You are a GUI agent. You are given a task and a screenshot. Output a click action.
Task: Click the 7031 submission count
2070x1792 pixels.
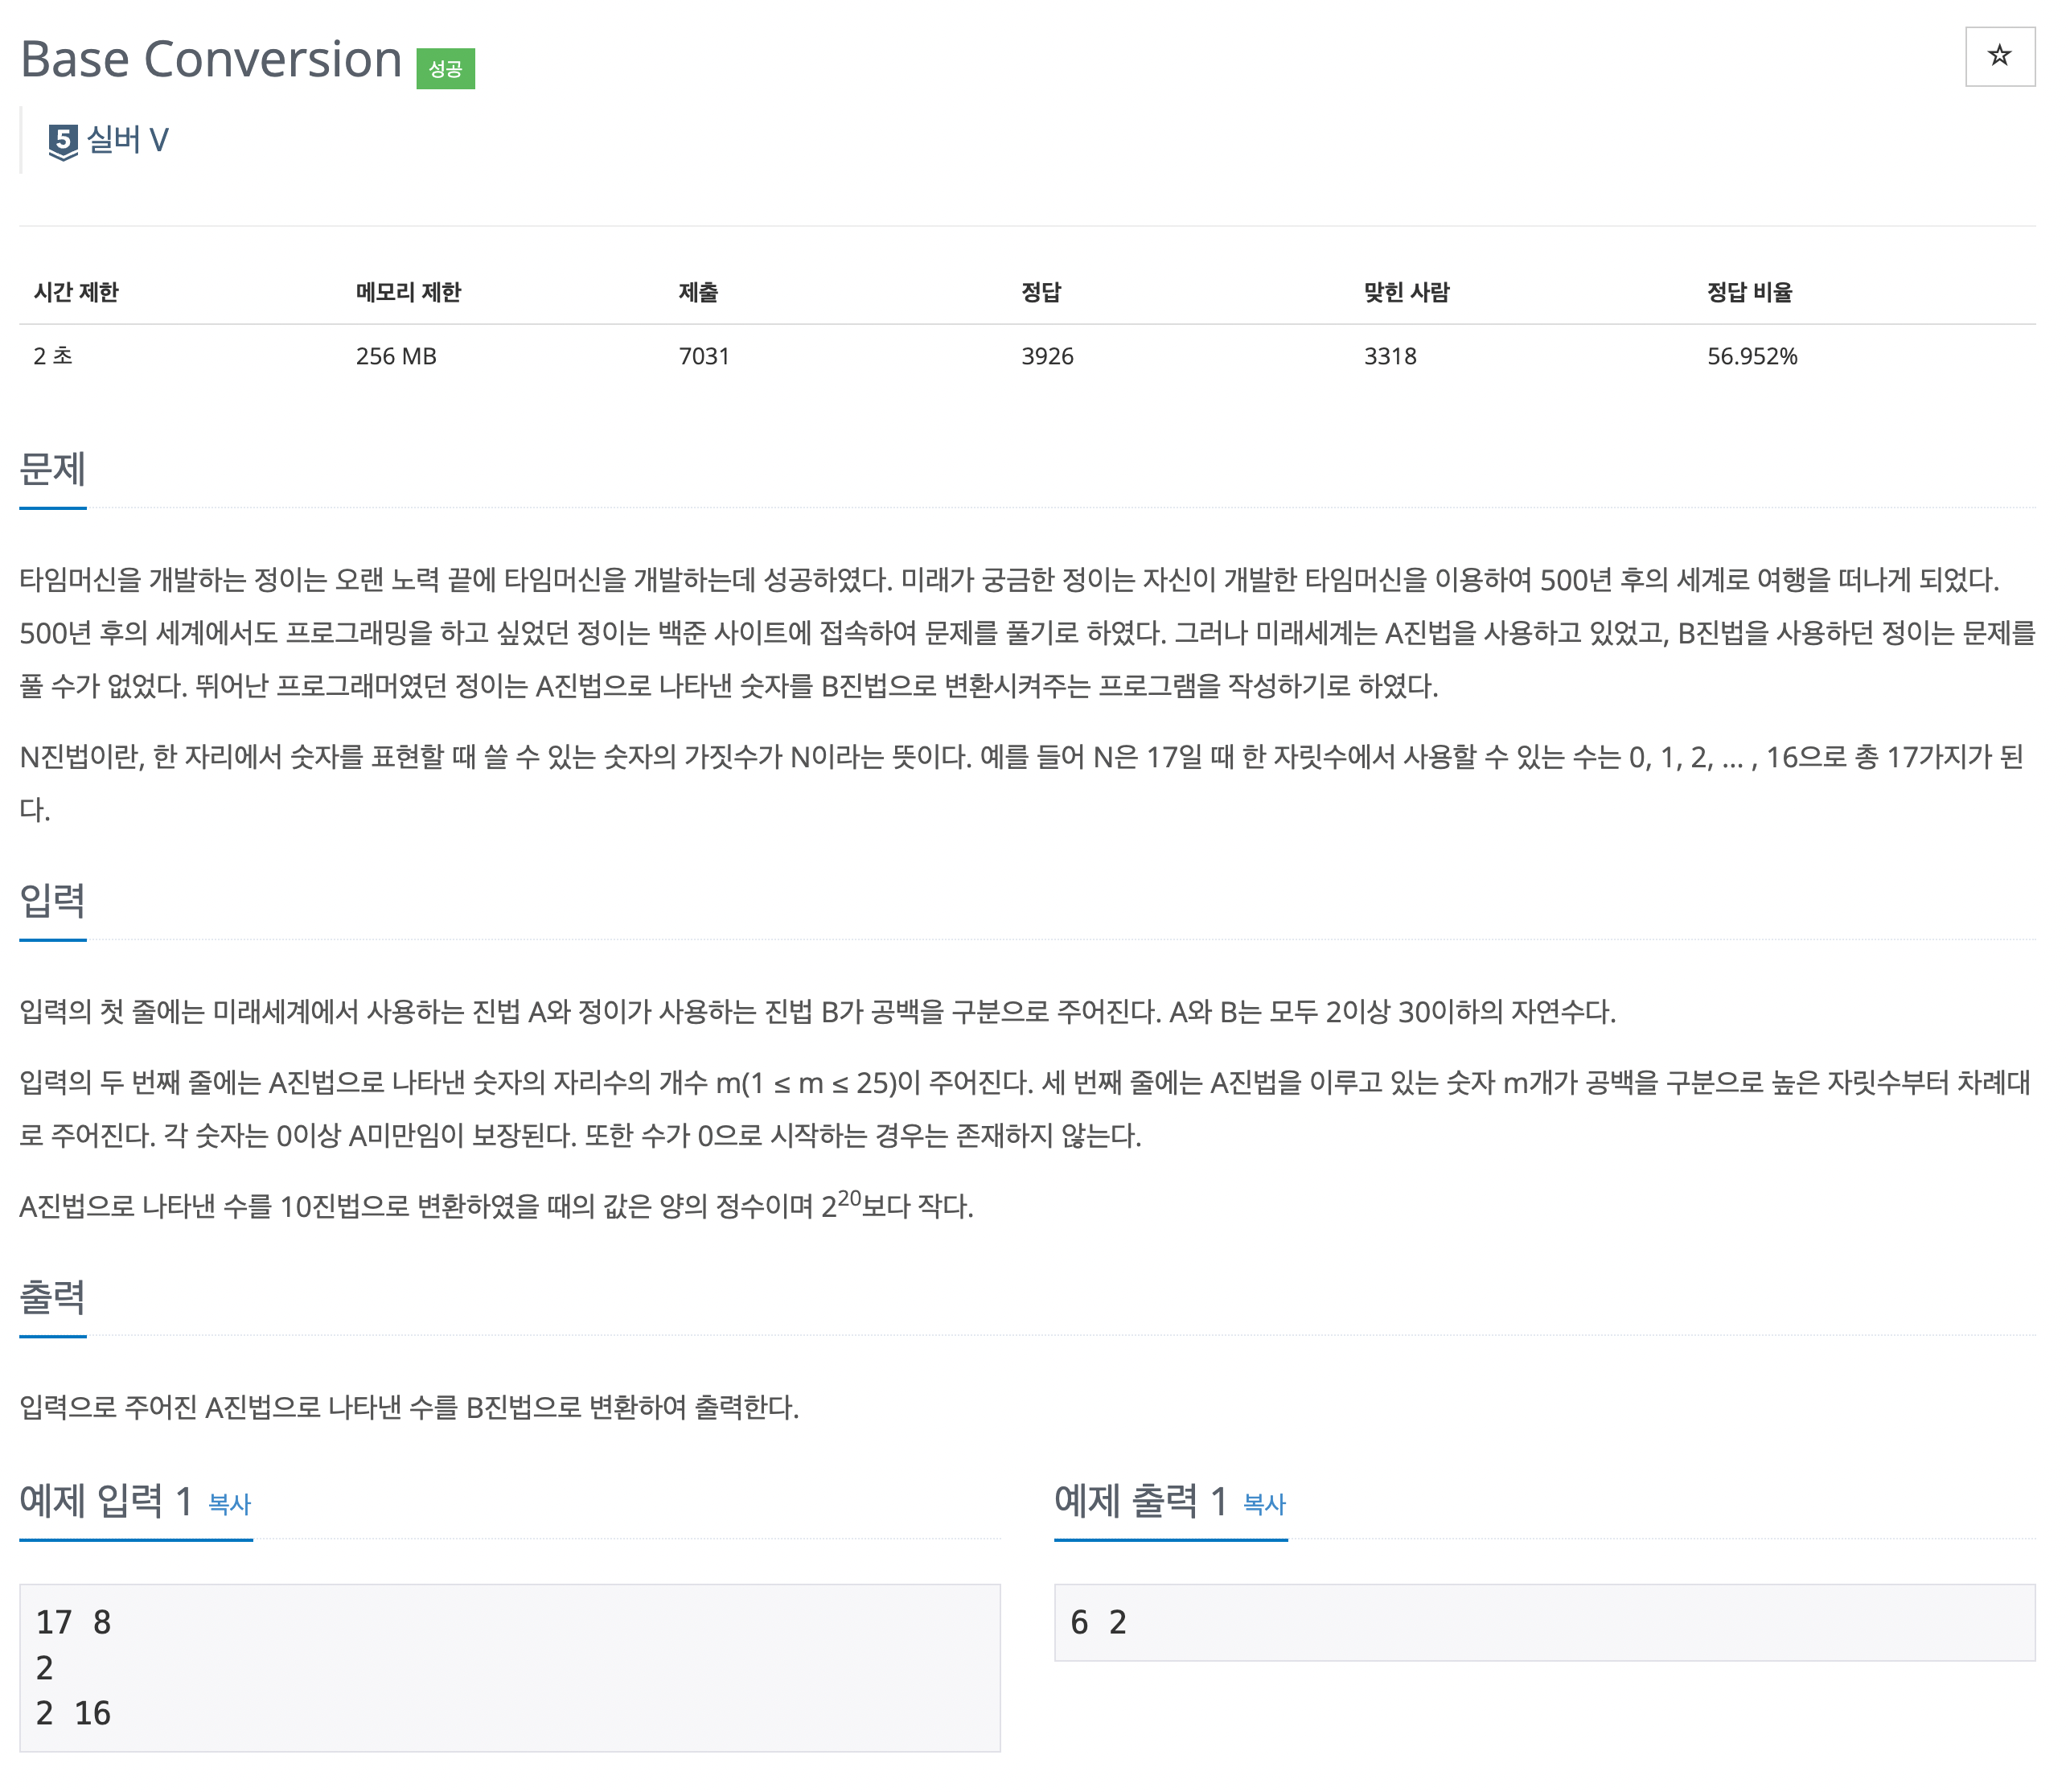(704, 356)
